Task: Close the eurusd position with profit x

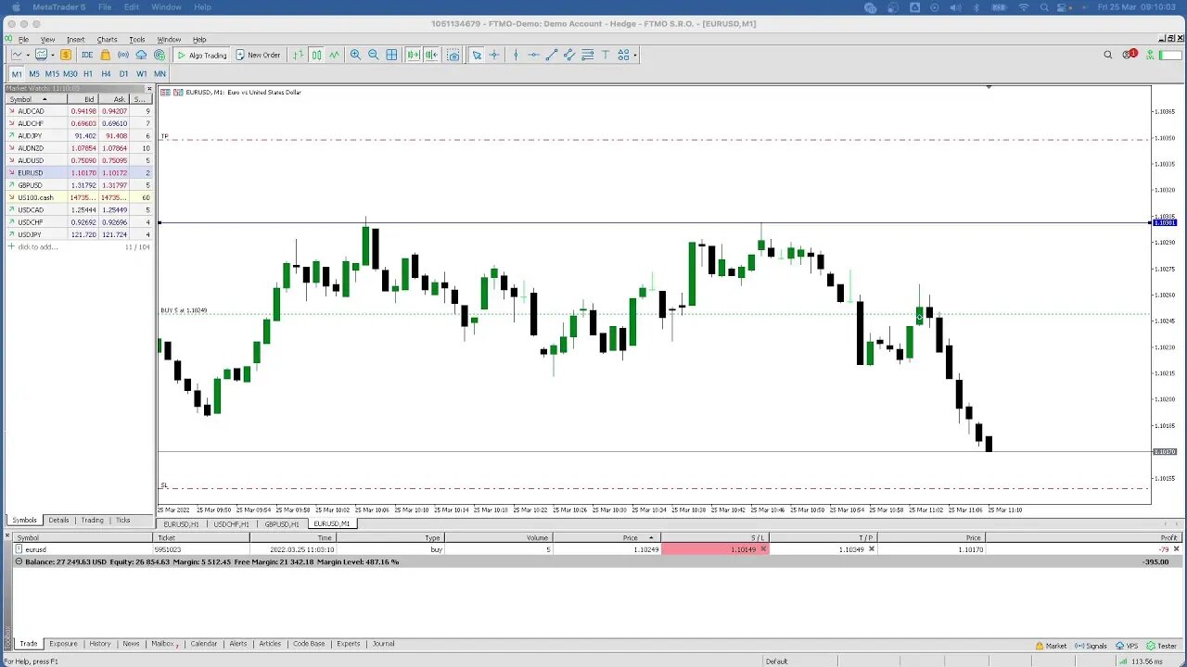Action: point(1177,549)
